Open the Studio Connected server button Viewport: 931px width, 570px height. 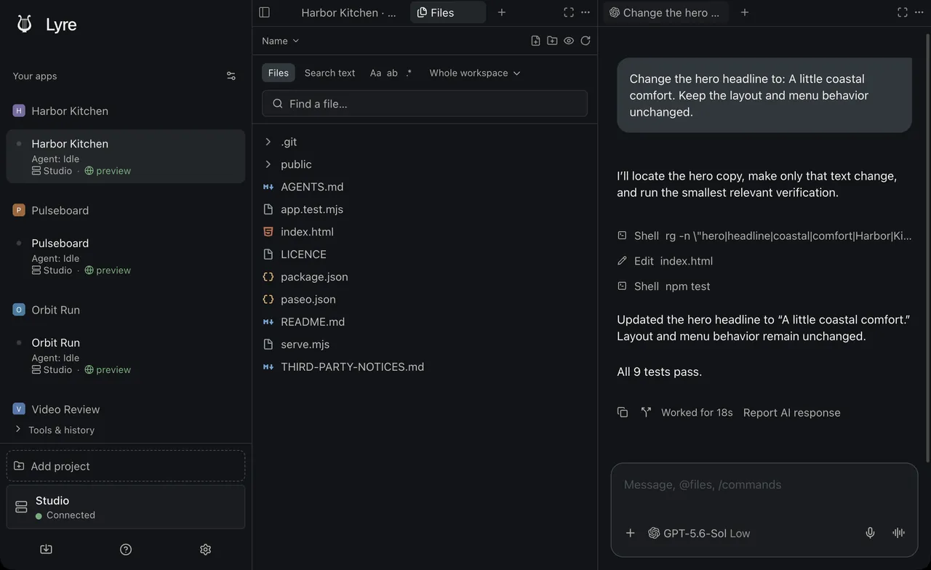click(x=126, y=507)
